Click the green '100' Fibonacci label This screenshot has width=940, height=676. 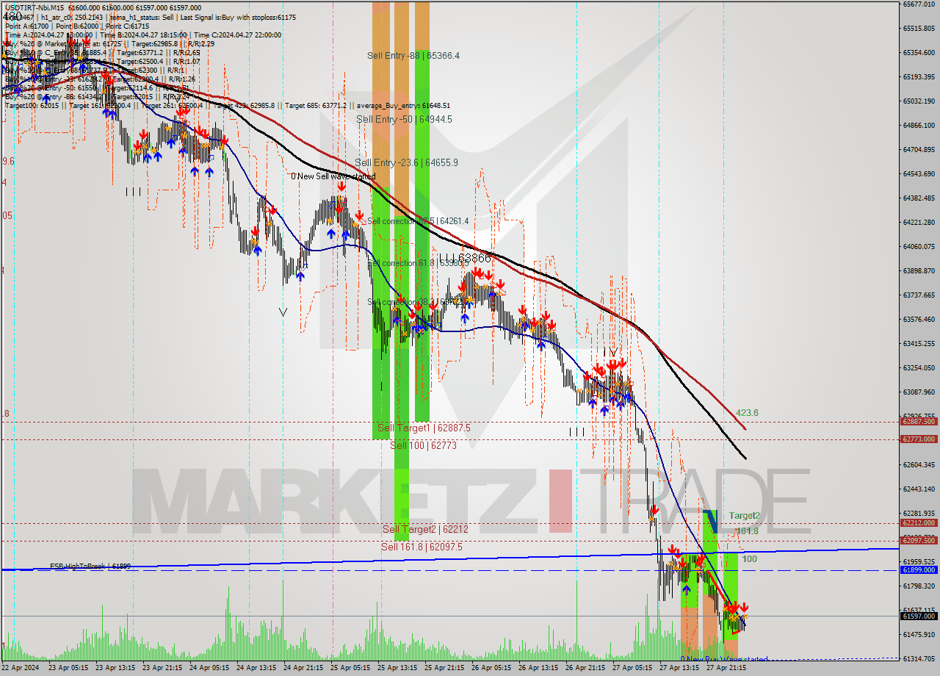coord(749,559)
